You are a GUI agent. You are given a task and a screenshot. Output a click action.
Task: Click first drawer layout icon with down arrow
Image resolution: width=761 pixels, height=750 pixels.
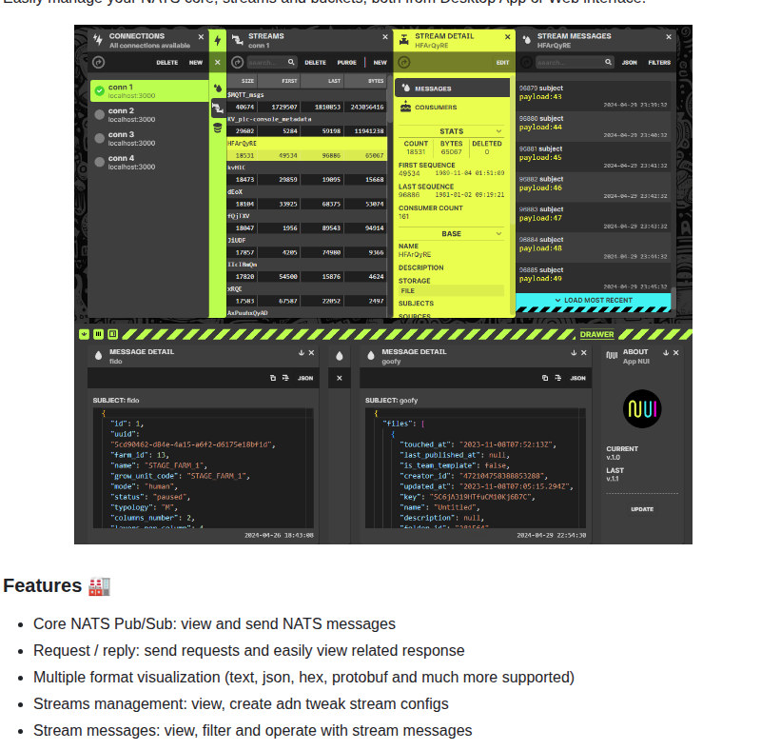pyautogui.click(x=84, y=334)
